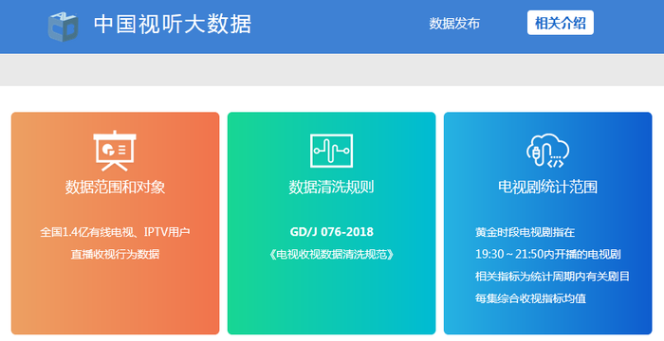Click the GD/J 076-2018 standard text

[332, 232]
